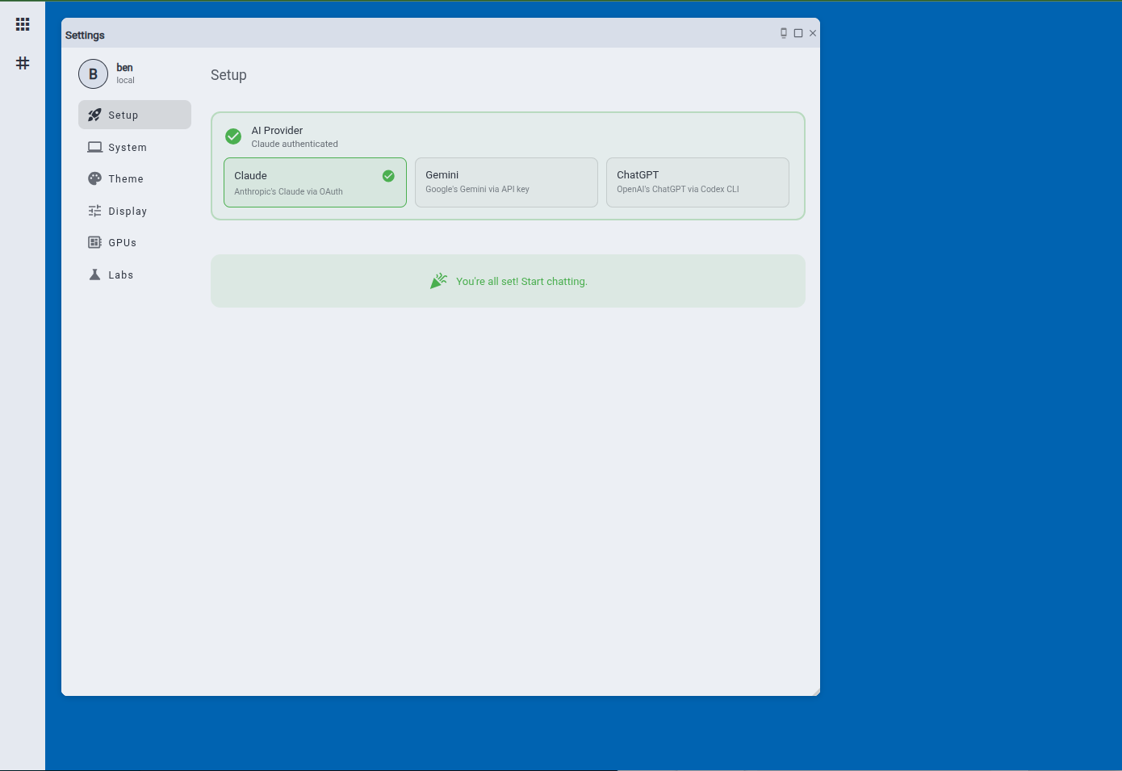Click the 'Start chatting' message
This screenshot has height=771, width=1122.
pos(521,281)
